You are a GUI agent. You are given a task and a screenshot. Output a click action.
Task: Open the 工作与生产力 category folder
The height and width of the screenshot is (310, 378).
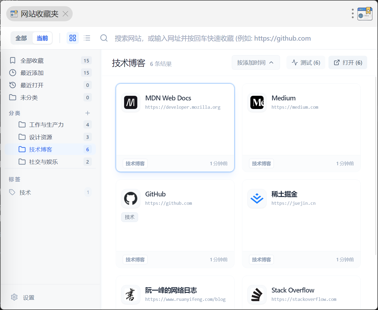click(46, 125)
